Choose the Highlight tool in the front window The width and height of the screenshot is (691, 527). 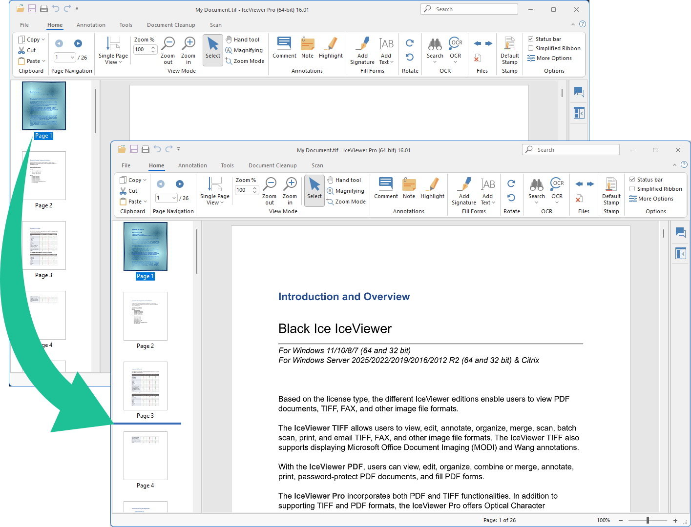click(x=432, y=188)
